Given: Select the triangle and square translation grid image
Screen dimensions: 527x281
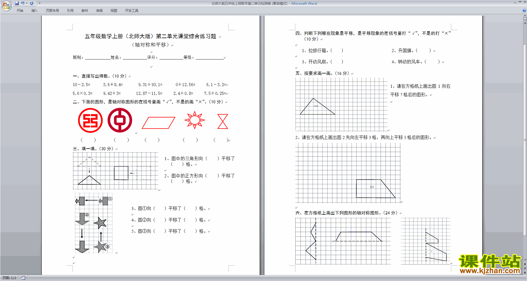Looking at the screenshot, I should coord(116,171).
